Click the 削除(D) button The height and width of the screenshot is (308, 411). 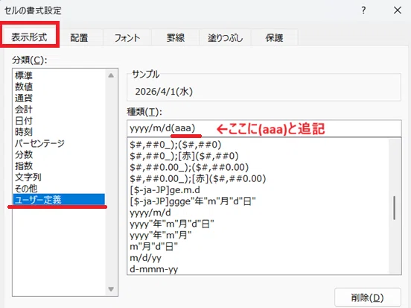pos(368,298)
